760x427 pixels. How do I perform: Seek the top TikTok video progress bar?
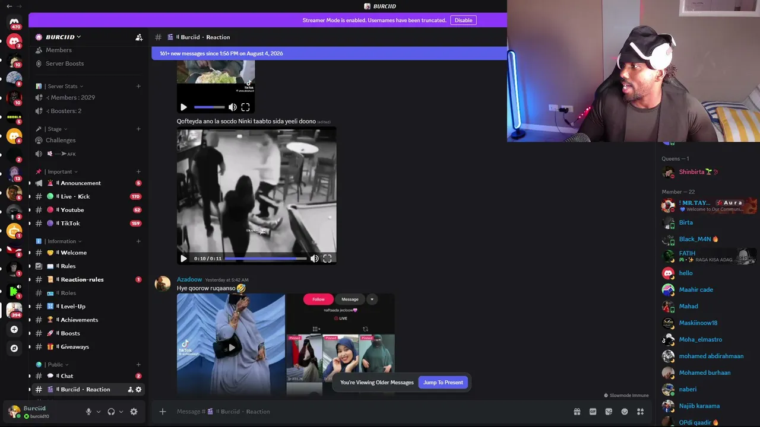tap(209, 107)
